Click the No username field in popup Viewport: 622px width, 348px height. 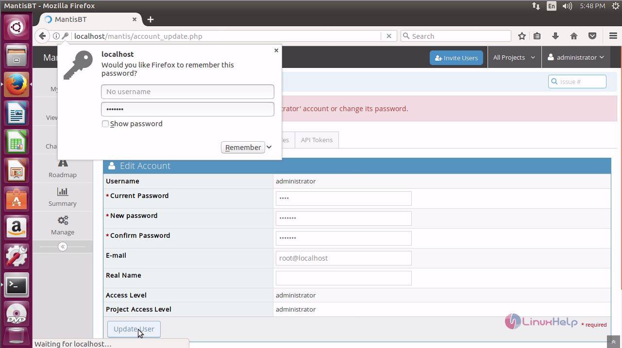[x=187, y=92]
